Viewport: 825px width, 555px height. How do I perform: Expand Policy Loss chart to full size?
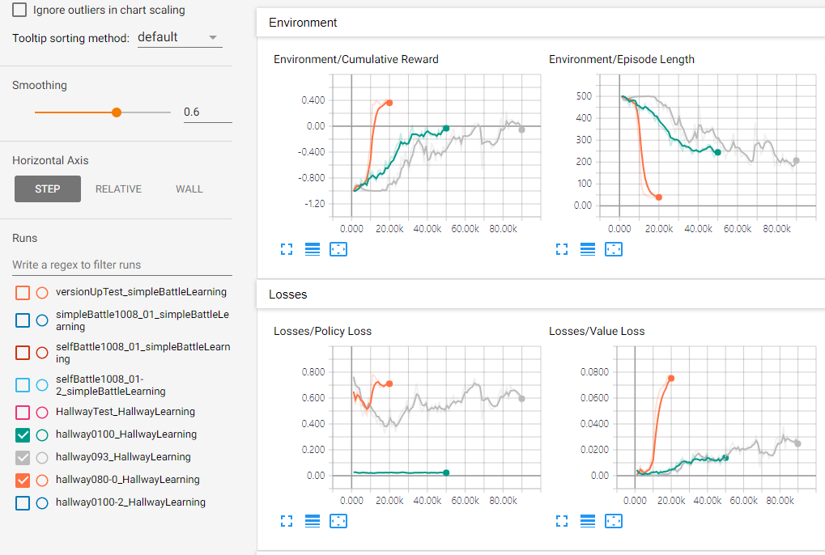(x=287, y=521)
